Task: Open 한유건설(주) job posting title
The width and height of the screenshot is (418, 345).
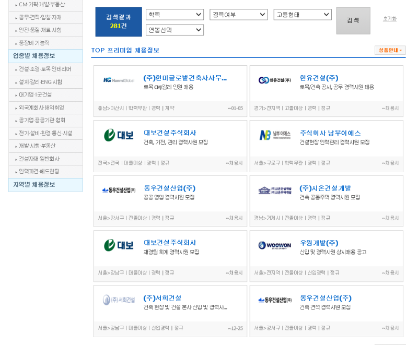Action: (319, 78)
